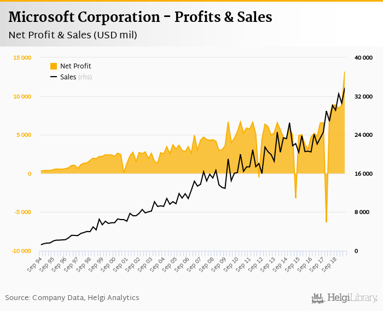Click the orange Net Profit legend swatch

[54, 66]
